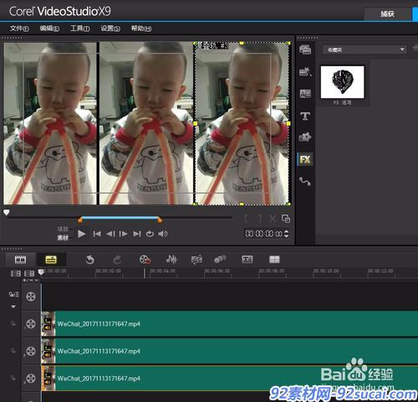Switch preview to Project mode
Viewport: 418px width, 402px height.
pos(63,229)
